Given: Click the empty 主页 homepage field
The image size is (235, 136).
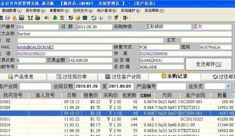Looking at the screenshot, I should tap(206, 40).
